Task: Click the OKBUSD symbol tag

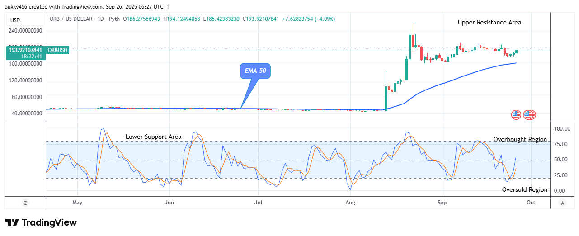Action: (58, 50)
